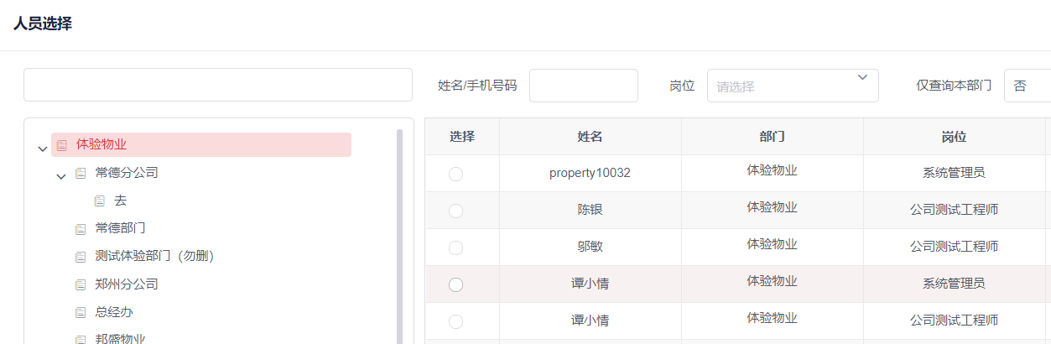The height and width of the screenshot is (344, 1051).
Task: Click document icon beside 体验物业 tree node
Action: tap(62, 145)
